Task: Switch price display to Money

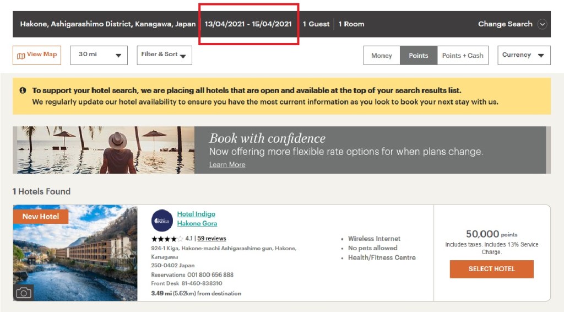Action: click(x=381, y=55)
